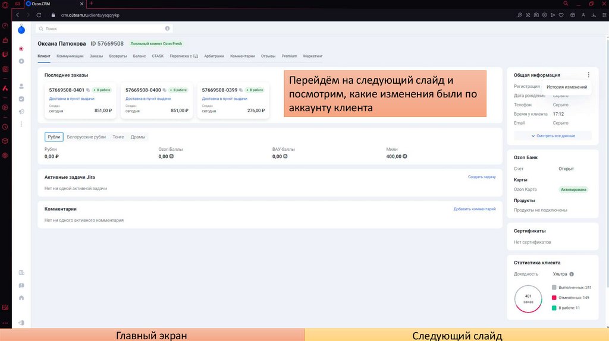Copy order number 57669508-0400
Viewport: 609px width, 341px height.
pyautogui.click(x=165, y=90)
